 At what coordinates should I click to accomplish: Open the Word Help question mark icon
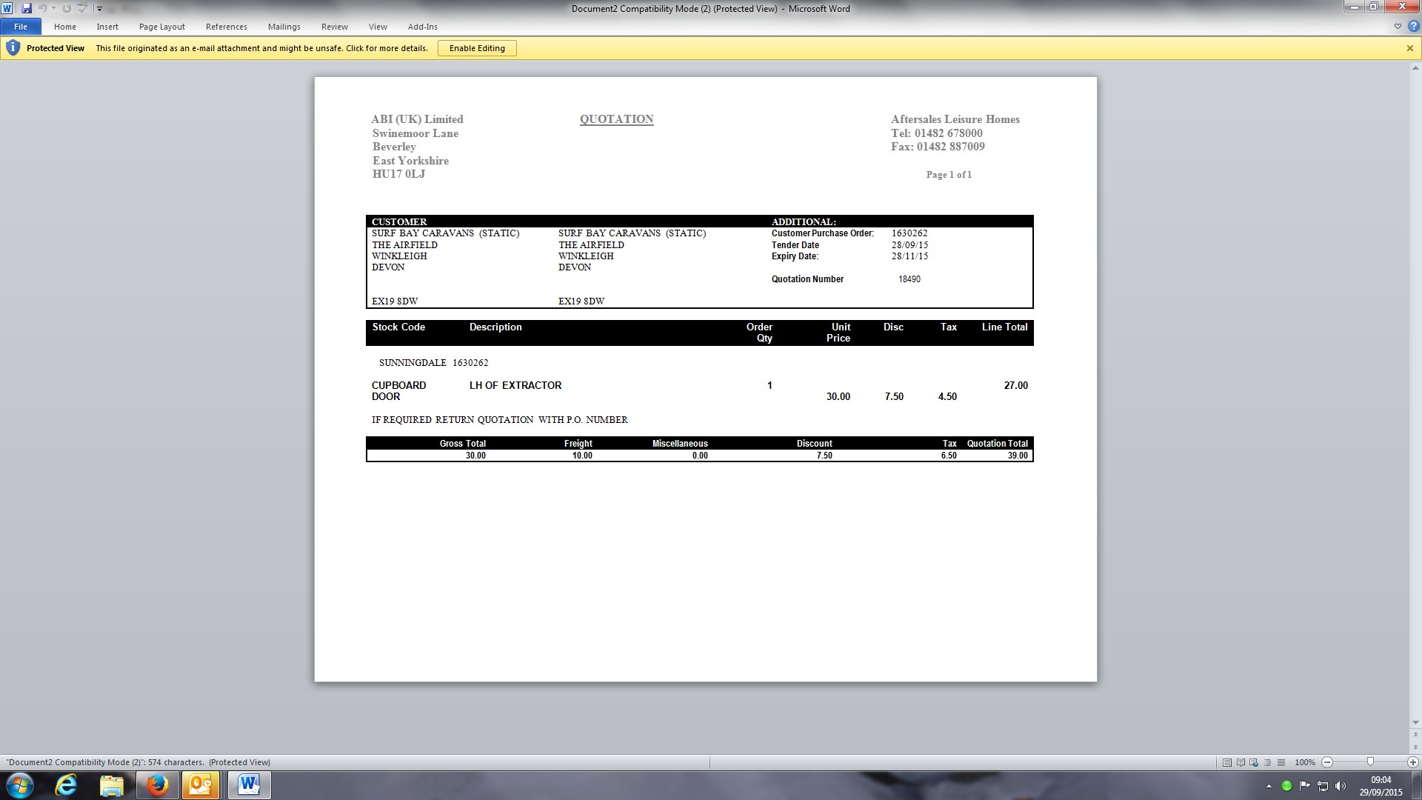point(1413,26)
